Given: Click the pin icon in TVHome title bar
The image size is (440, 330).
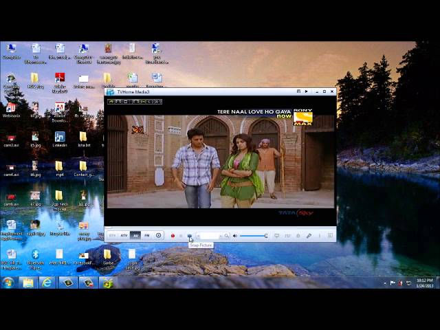Looking at the screenshot, I should tap(298, 91).
